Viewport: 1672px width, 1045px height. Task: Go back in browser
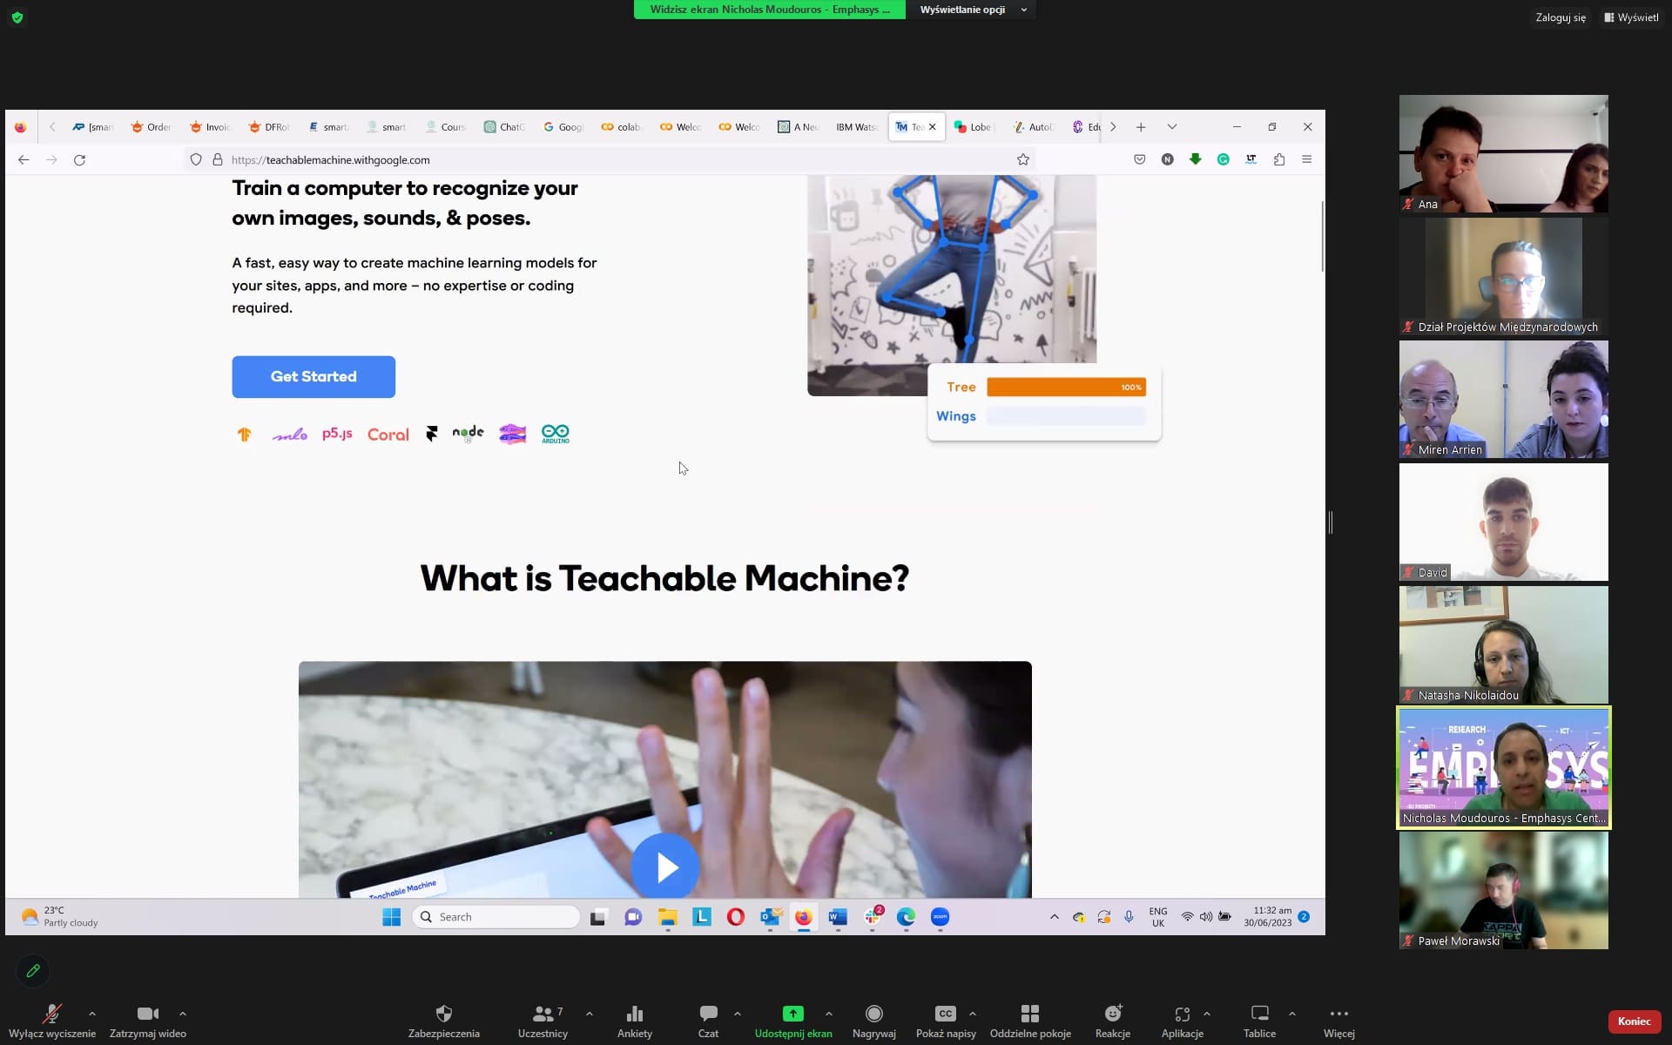pos(24,160)
